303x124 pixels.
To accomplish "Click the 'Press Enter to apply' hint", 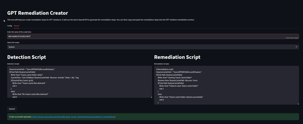I will pos(292,38).
